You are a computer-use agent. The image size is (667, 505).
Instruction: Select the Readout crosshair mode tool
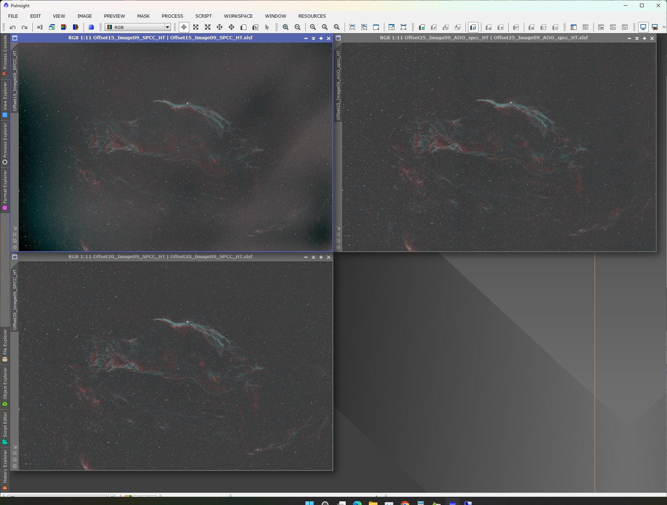(184, 27)
